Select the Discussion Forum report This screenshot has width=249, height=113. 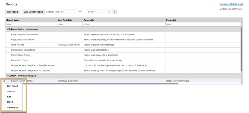123,60
